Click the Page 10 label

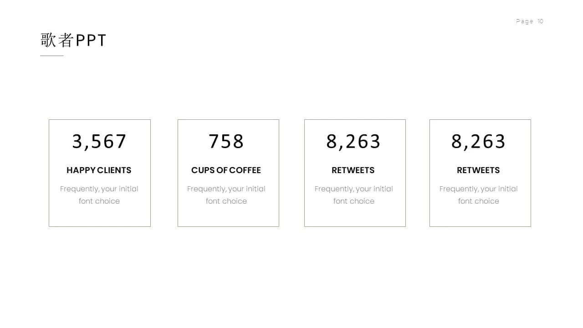[x=530, y=21]
